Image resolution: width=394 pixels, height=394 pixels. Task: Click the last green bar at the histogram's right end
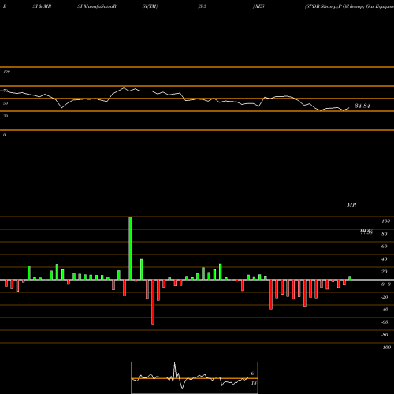pyautogui.click(x=350, y=278)
